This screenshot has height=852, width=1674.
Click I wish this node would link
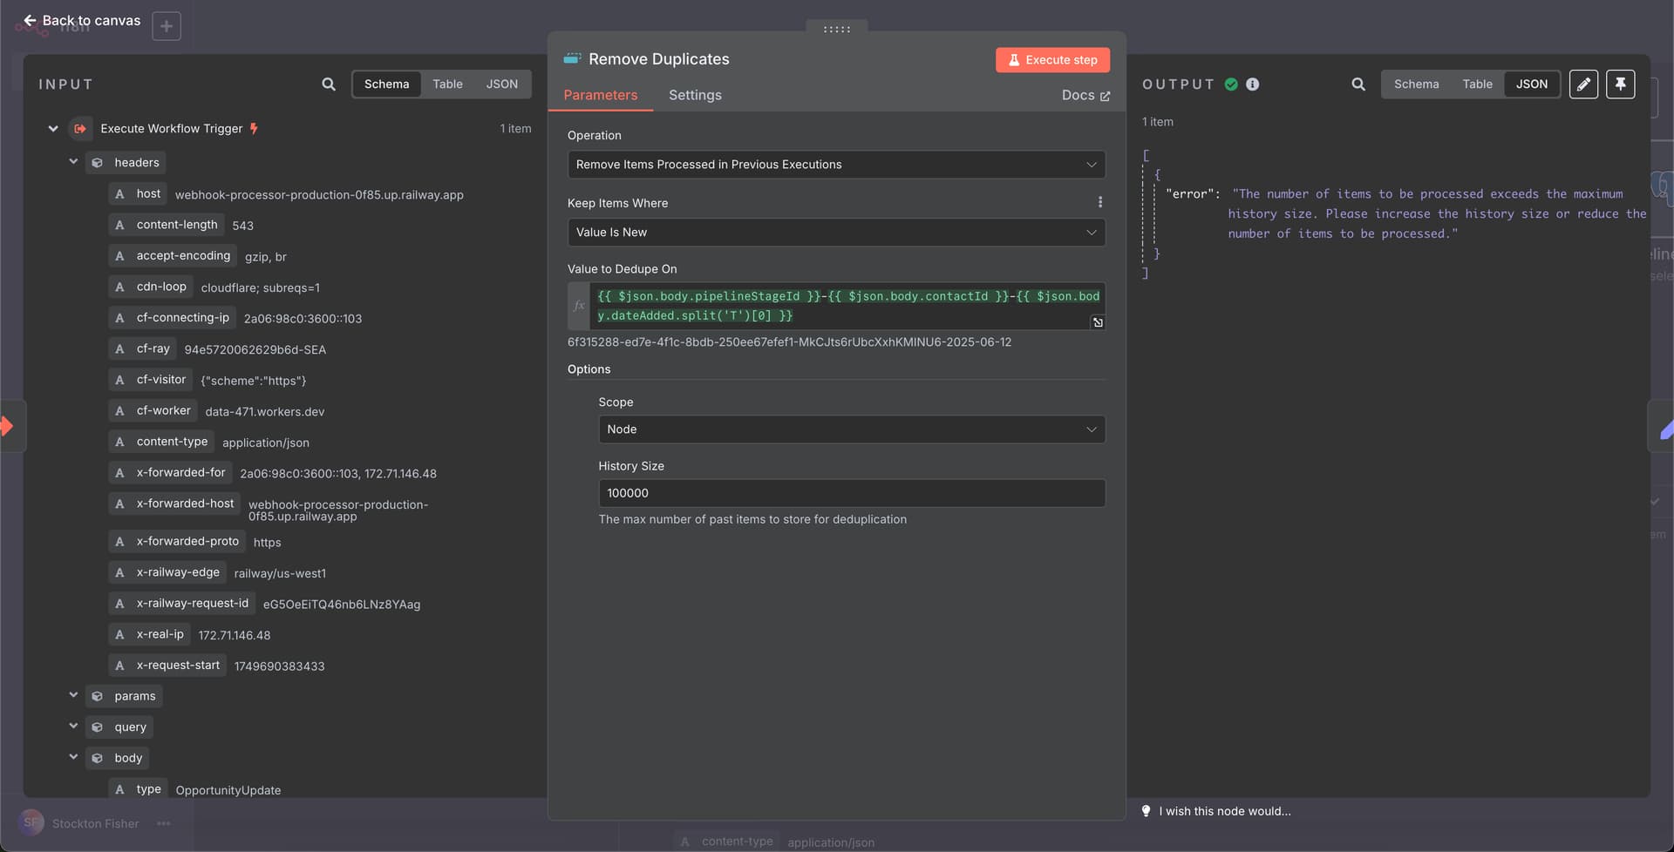pos(1224,811)
